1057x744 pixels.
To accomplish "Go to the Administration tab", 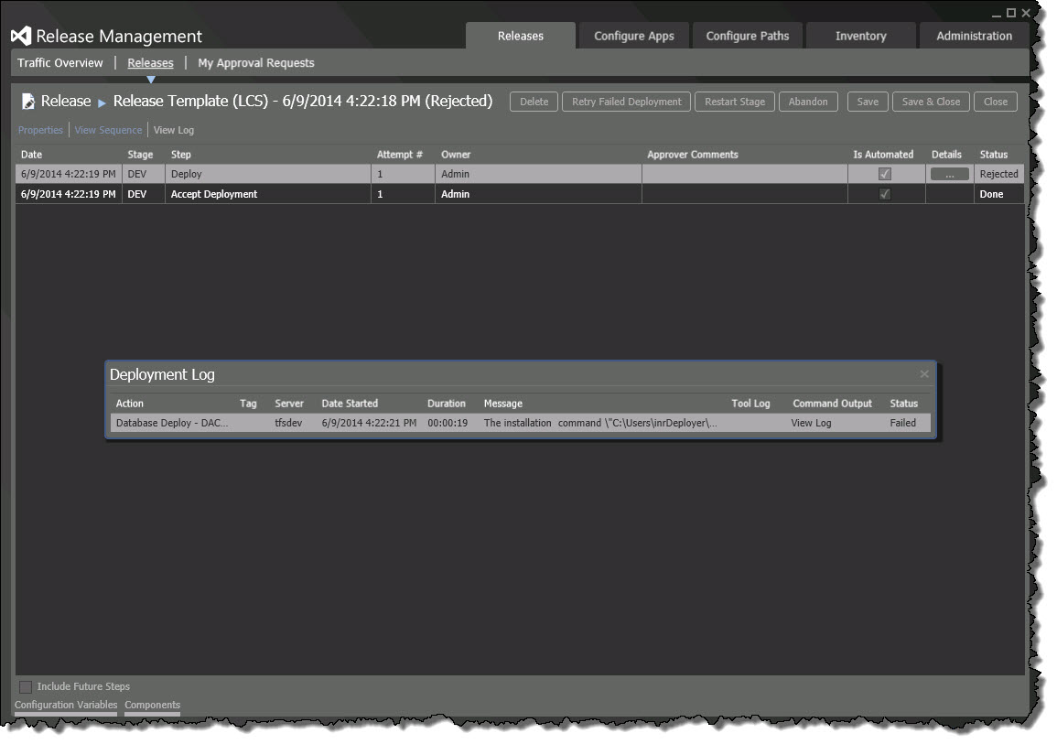I will 974,37.
